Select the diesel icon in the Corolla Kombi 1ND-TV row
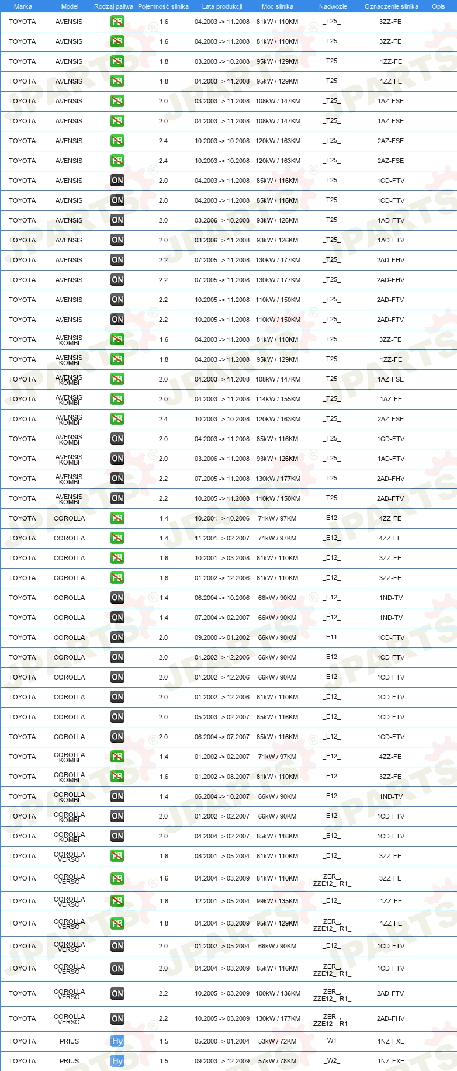 point(117,796)
